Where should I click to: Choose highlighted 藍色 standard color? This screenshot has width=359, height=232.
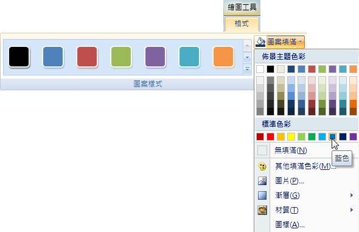pyautogui.click(x=332, y=137)
